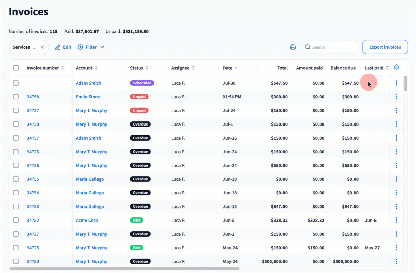The image size is (416, 273).
Task: Tick the select-all checkbox in header
Action: click(16, 68)
